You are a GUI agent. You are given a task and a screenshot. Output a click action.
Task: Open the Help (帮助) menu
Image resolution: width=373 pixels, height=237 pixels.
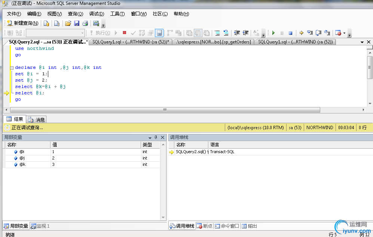(x=181, y=14)
